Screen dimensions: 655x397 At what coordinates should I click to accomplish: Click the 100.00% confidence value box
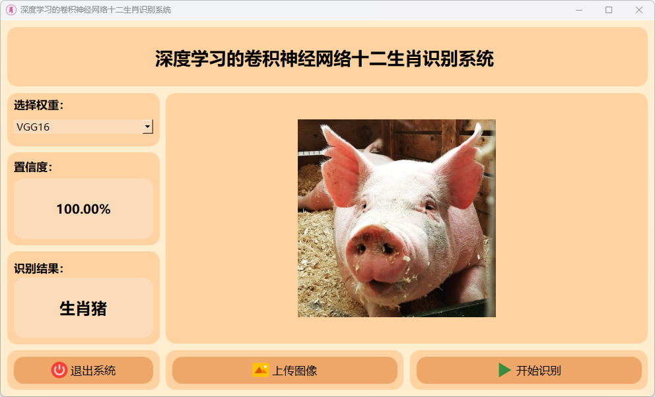point(84,209)
